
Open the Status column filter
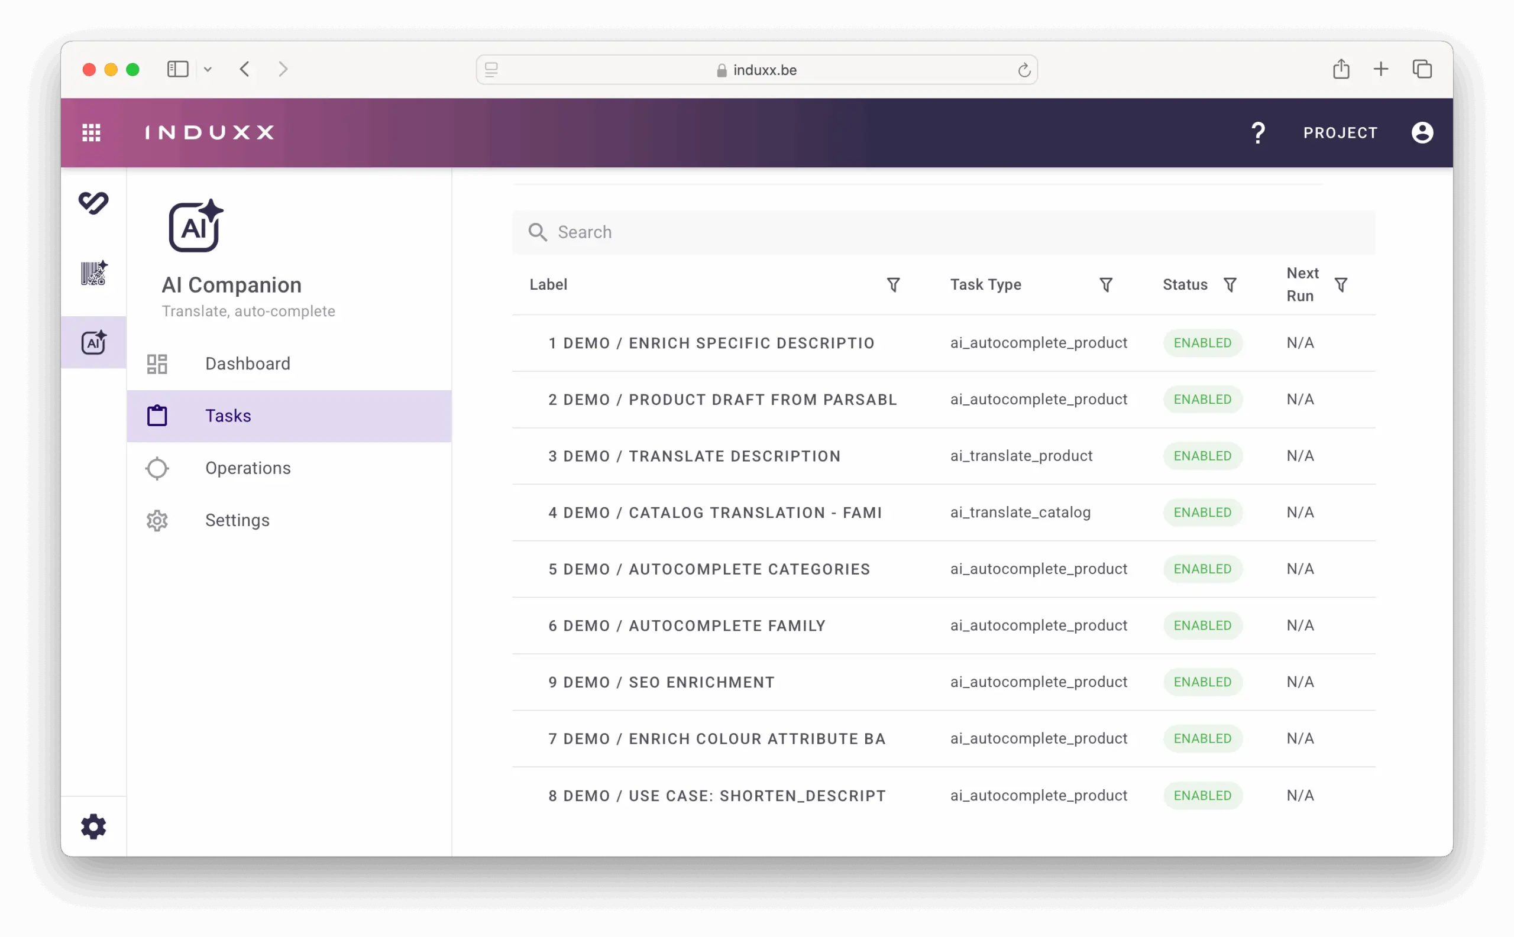(x=1230, y=284)
